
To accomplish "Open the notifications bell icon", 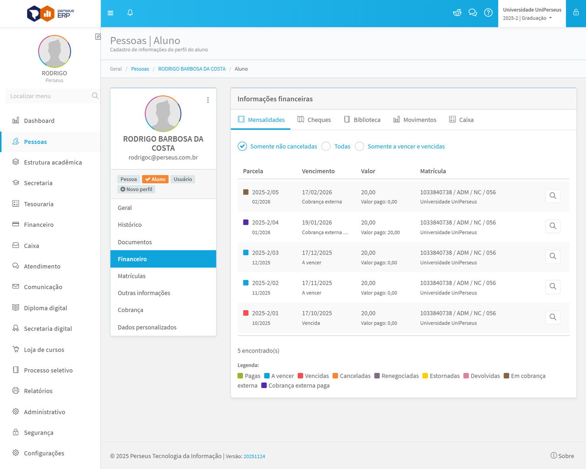I will click(x=130, y=13).
